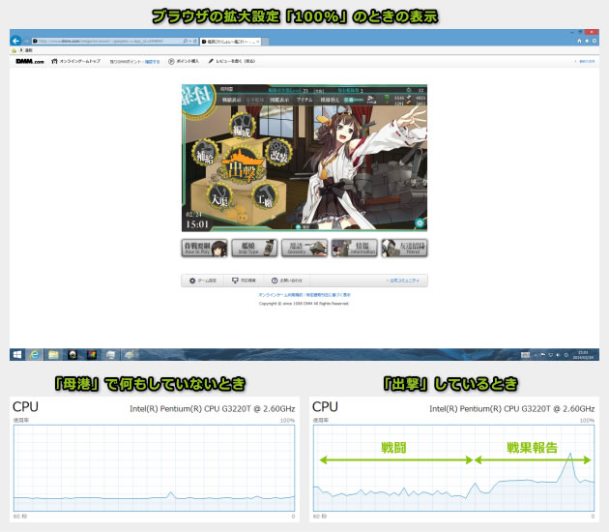The image size is (609, 532).
Task: Click the DMM.com logo
Action: pos(30,61)
